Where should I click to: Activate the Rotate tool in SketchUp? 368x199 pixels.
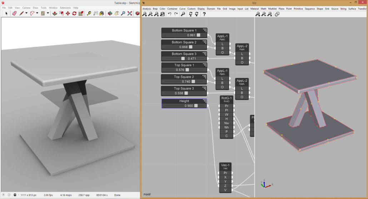pos(74,14)
